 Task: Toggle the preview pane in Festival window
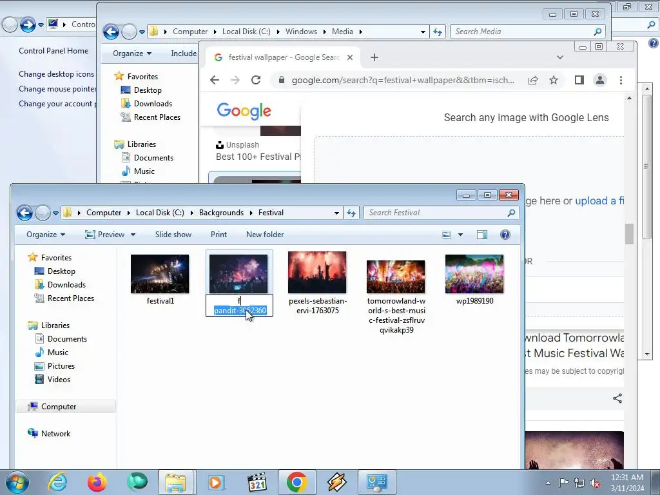coord(482,235)
